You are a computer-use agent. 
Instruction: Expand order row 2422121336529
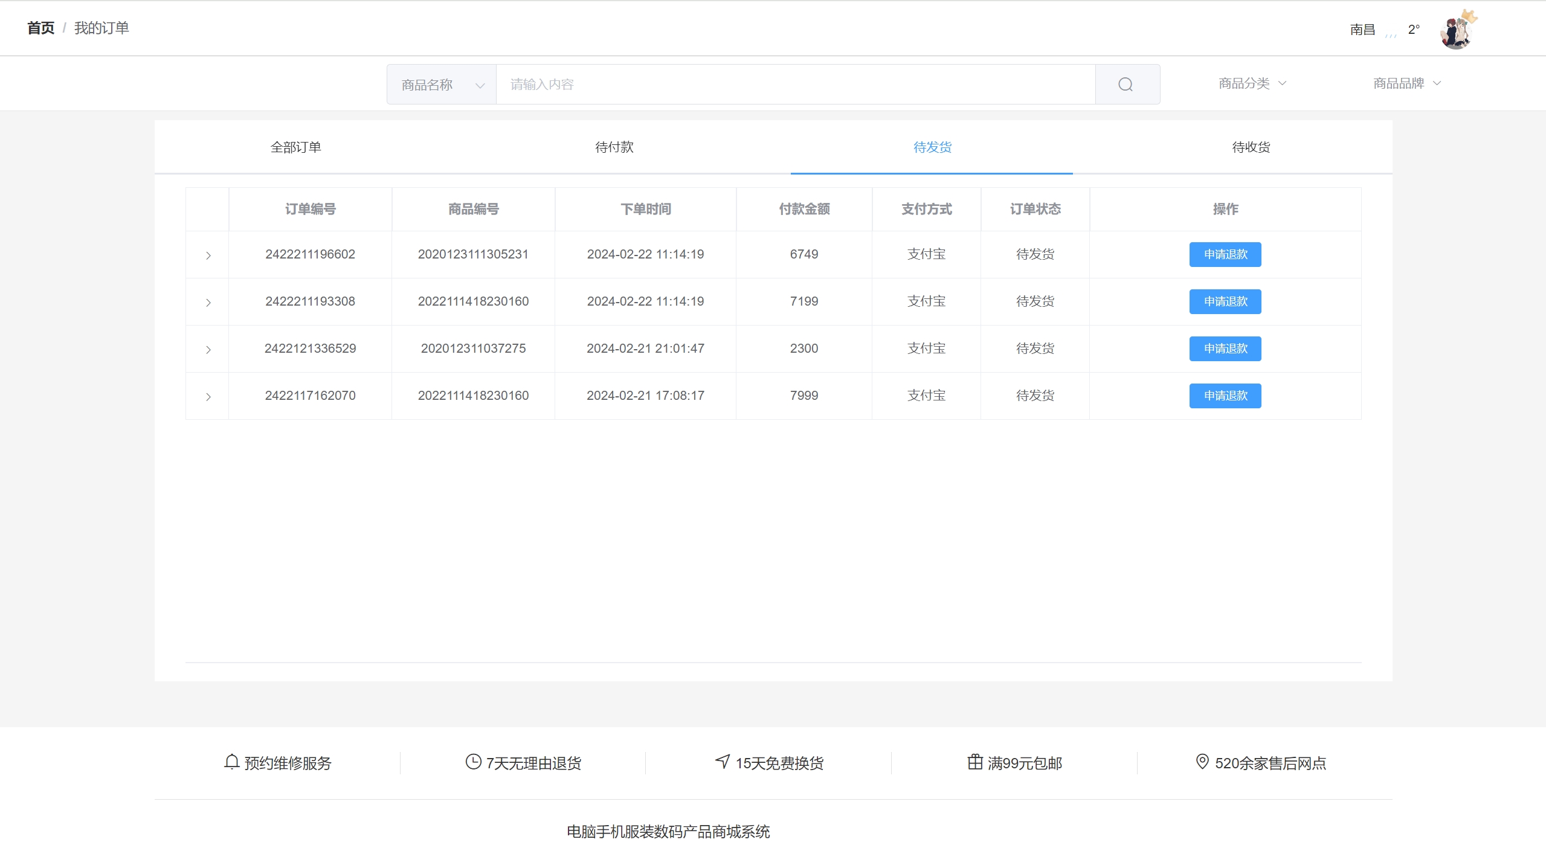pyautogui.click(x=208, y=350)
